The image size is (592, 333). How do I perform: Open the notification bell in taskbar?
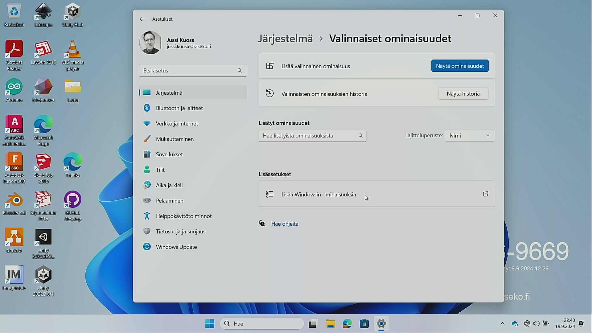(582, 323)
